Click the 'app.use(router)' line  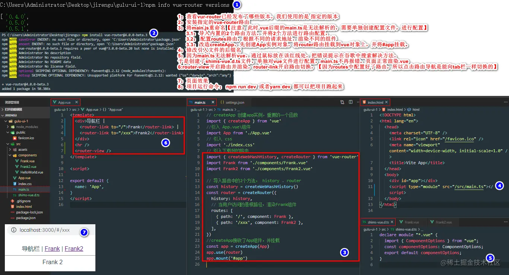(224, 252)
